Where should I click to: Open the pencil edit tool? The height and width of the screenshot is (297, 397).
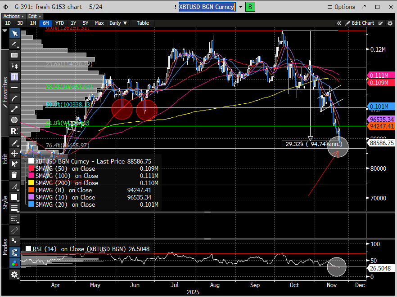(x=14, y=143)
